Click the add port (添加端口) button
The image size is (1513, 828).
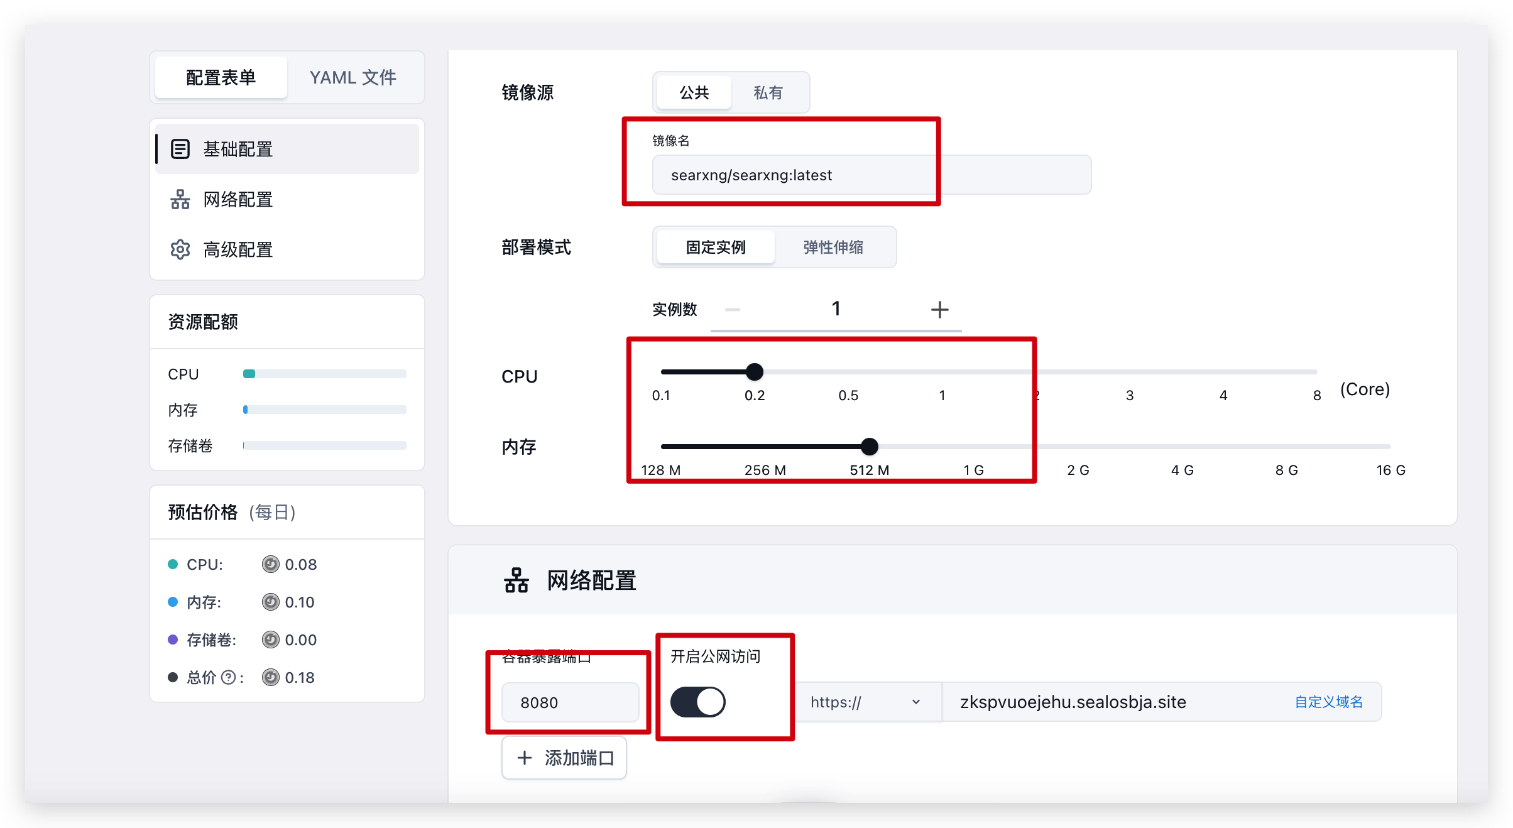[564, 758]
